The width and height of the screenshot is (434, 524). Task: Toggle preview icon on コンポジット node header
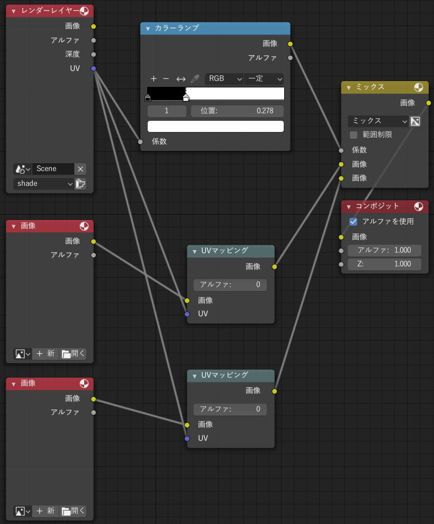click(x=419, y=207)
